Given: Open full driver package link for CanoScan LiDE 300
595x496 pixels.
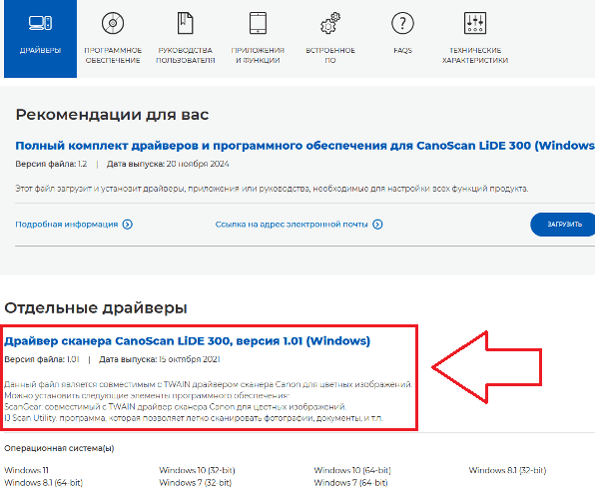Looking at the screenshot, I should coord(305,146).
